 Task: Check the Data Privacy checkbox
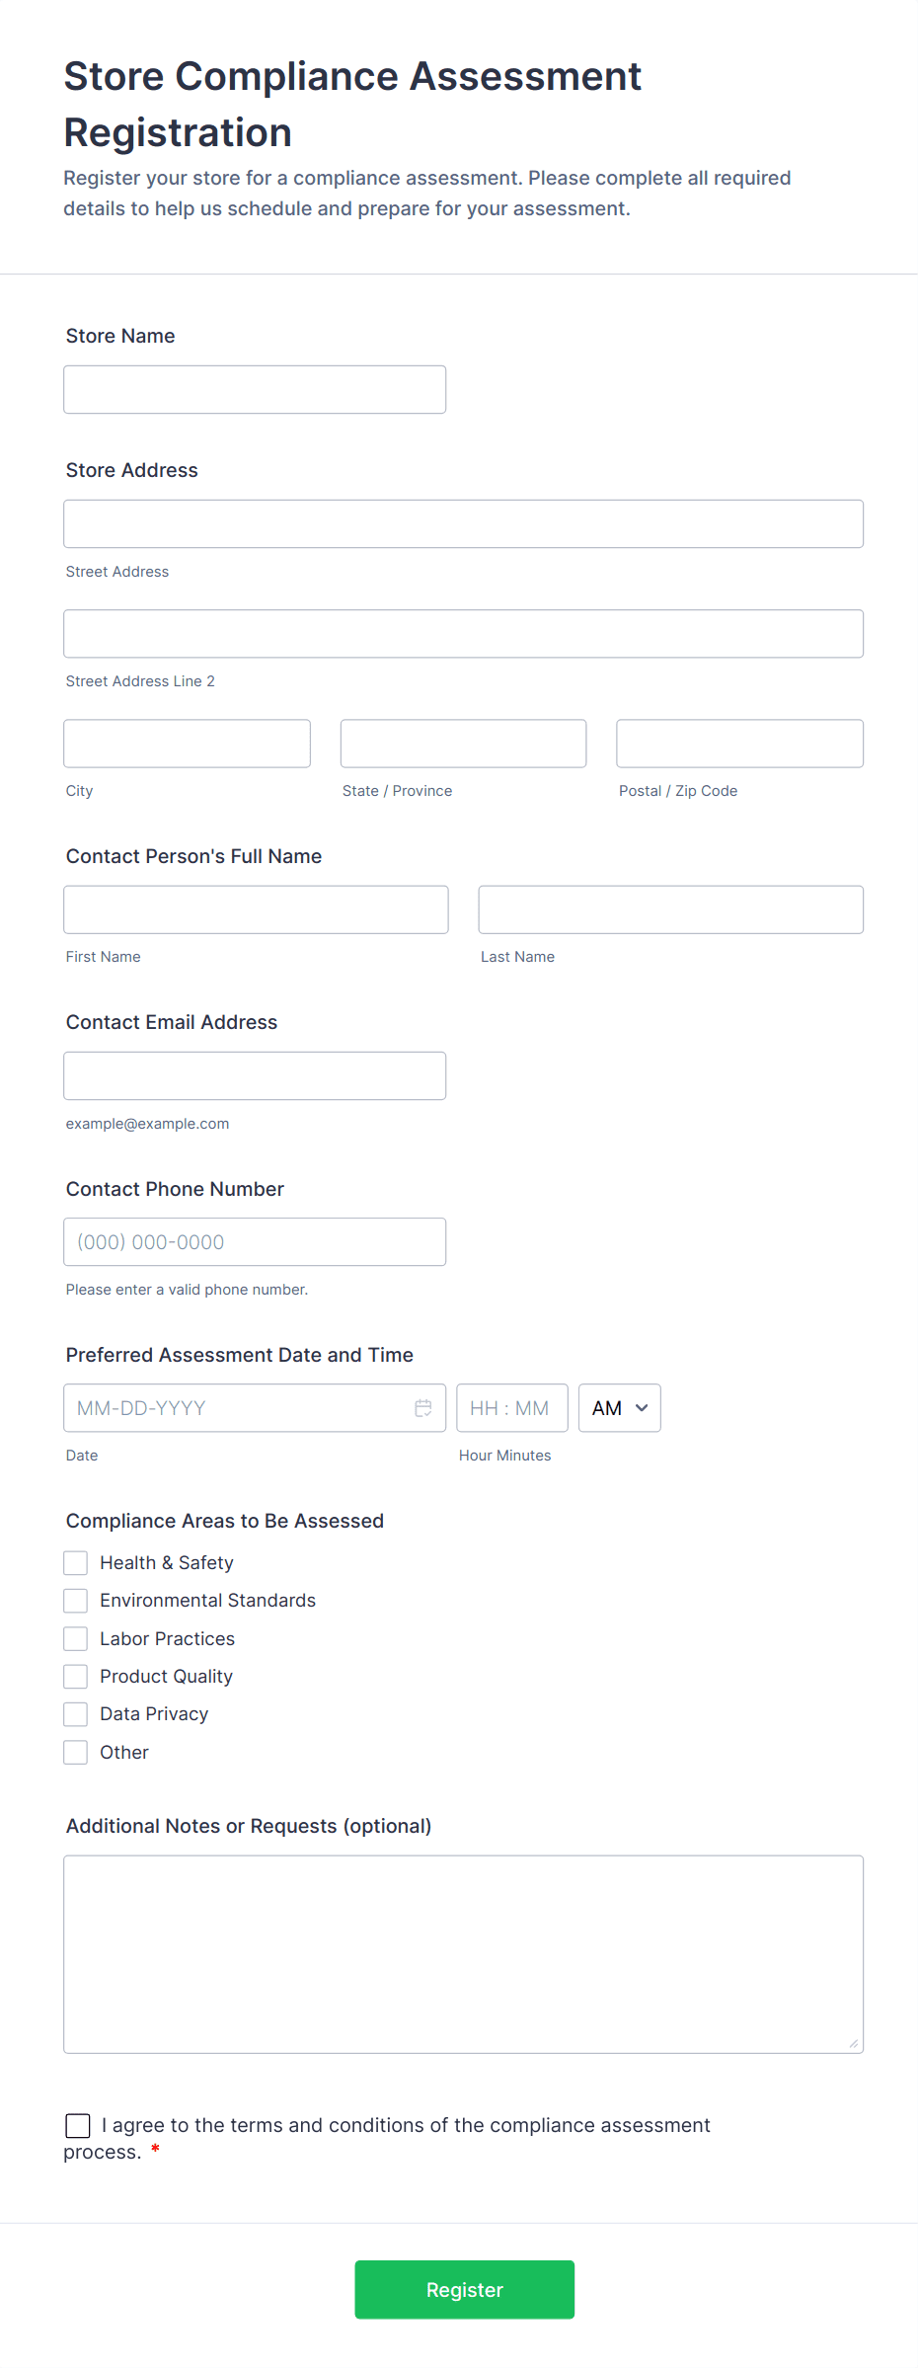tap(76, 1714)
